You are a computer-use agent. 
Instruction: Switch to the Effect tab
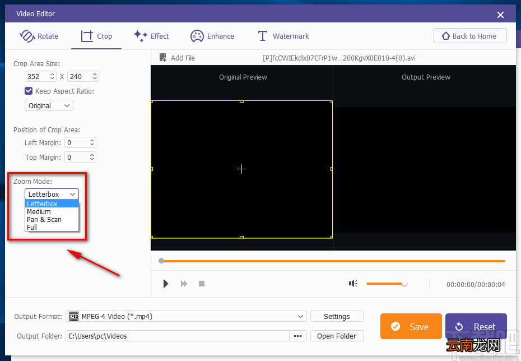(151, 36)
